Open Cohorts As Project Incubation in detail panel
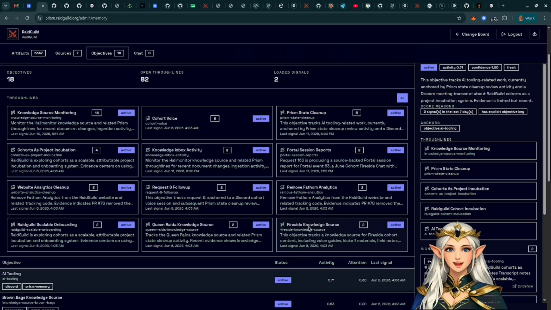 point(478,191)
